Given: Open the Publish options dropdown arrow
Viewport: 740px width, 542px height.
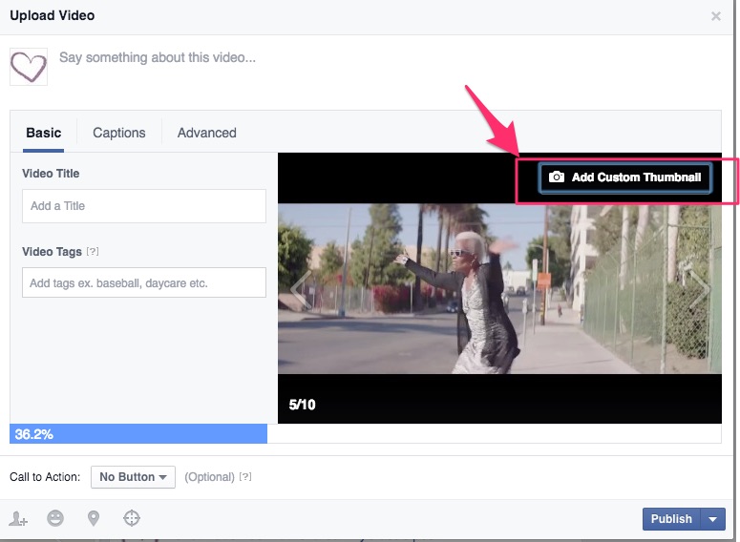Looking at the screenshot, I should [713, 519].
